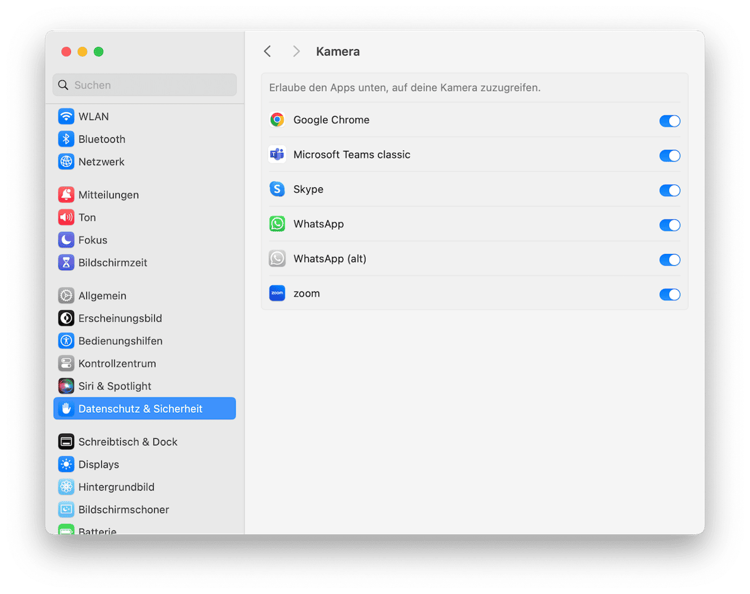Click the Bildschirmzeit label in sidebar
This screenshot has width=750, height=594.
pos(113,262)
